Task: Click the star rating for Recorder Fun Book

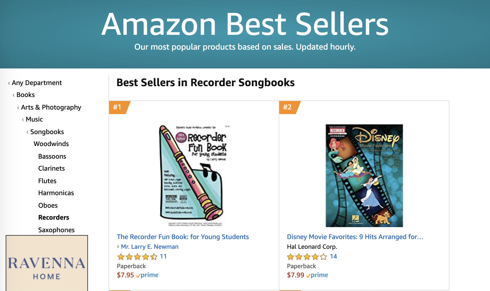Action: (x=137, y=257)
